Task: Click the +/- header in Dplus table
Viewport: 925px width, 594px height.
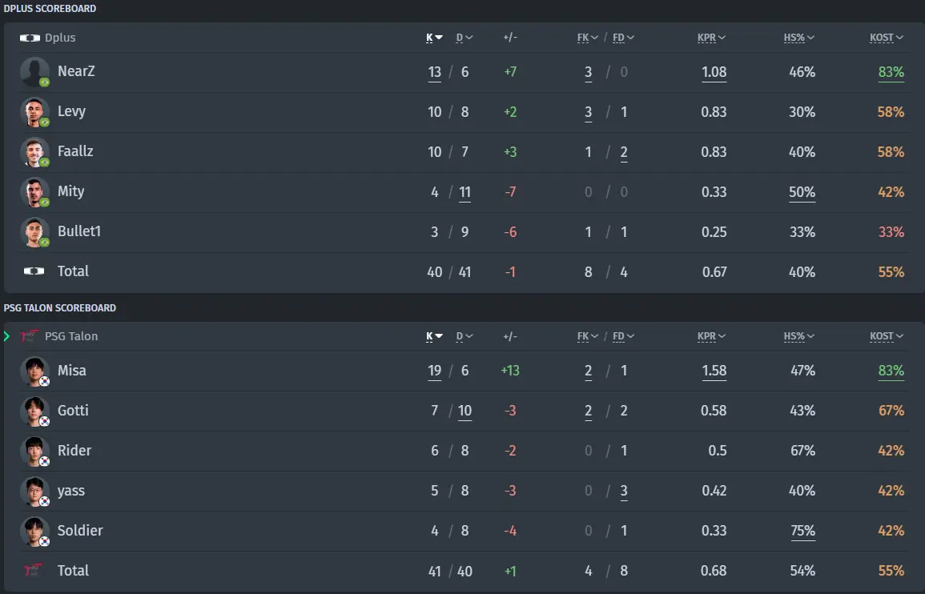Action: coord(510,38)
